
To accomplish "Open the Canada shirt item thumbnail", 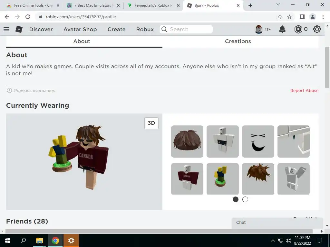I will [187, 179].
